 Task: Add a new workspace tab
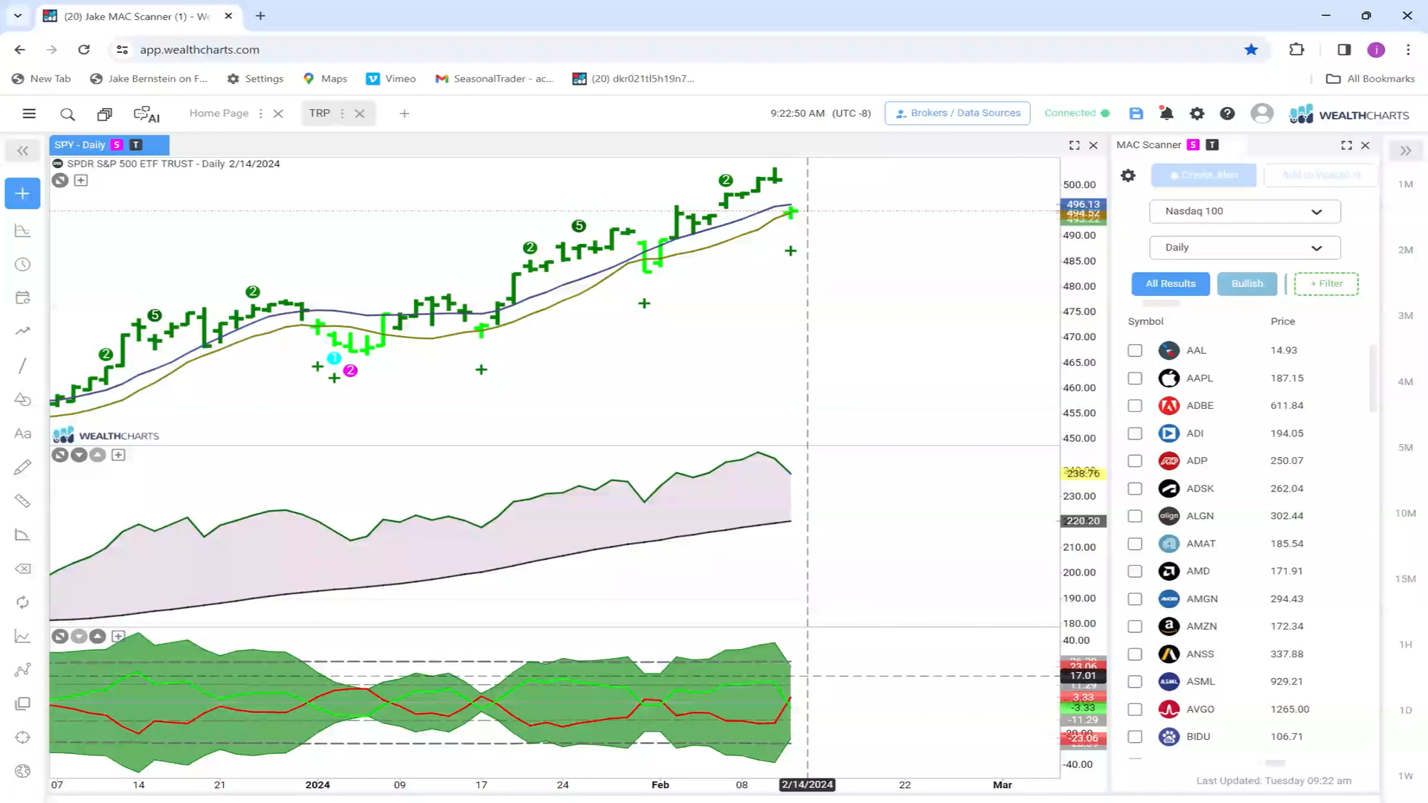click(x=405, y=114)
